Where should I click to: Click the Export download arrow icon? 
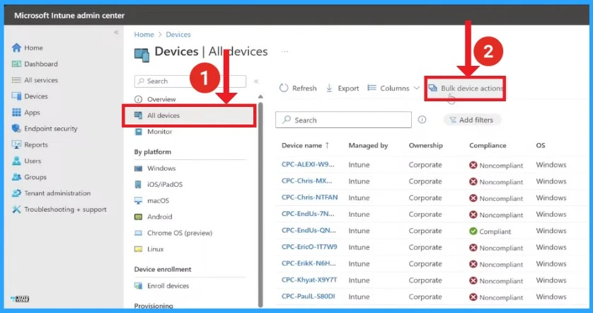329,89
